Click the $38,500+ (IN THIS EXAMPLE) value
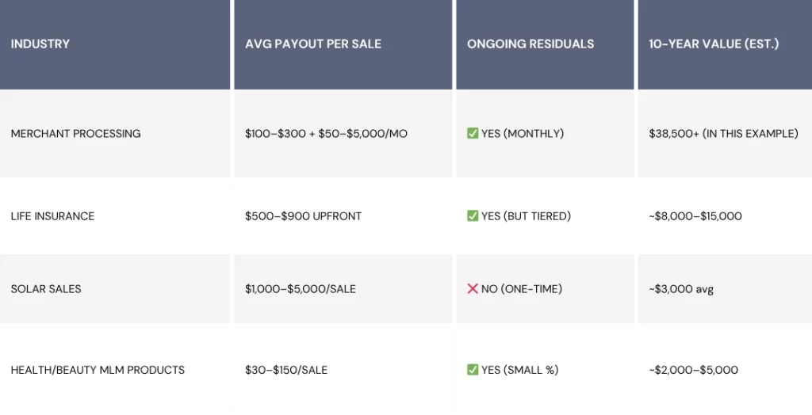The image size is (812, 415). pyautogui.click(x=723, y=134)
